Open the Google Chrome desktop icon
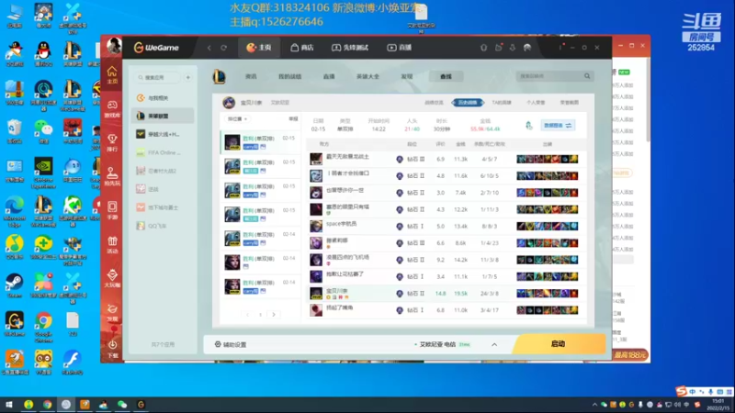Viewport: 735px width, 413px height. [43, 327]
